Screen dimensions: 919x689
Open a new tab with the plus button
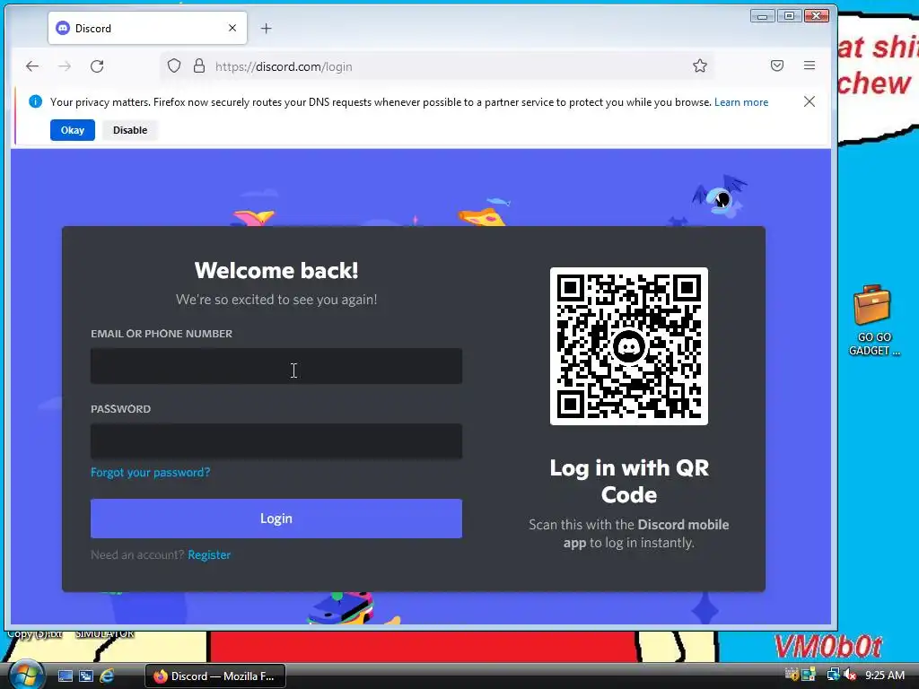click(x=266, y=28)
